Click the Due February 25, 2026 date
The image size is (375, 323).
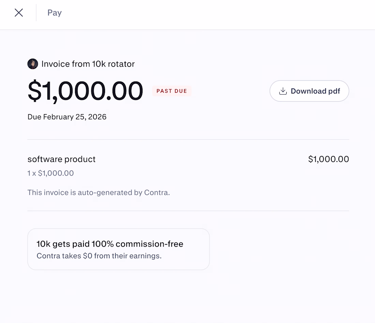tap(67, 117)
